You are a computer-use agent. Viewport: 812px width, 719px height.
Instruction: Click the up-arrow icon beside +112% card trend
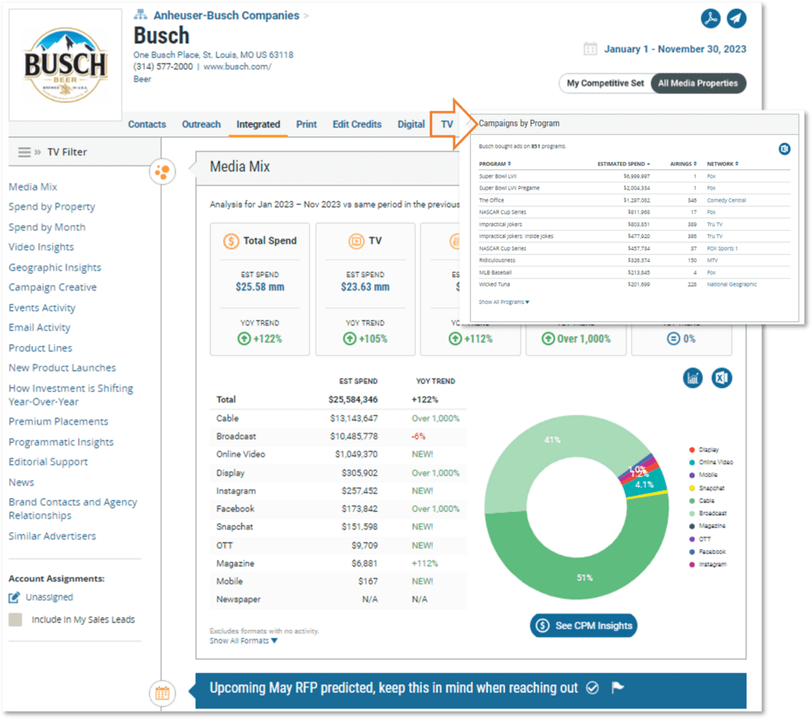pos(455,339)
